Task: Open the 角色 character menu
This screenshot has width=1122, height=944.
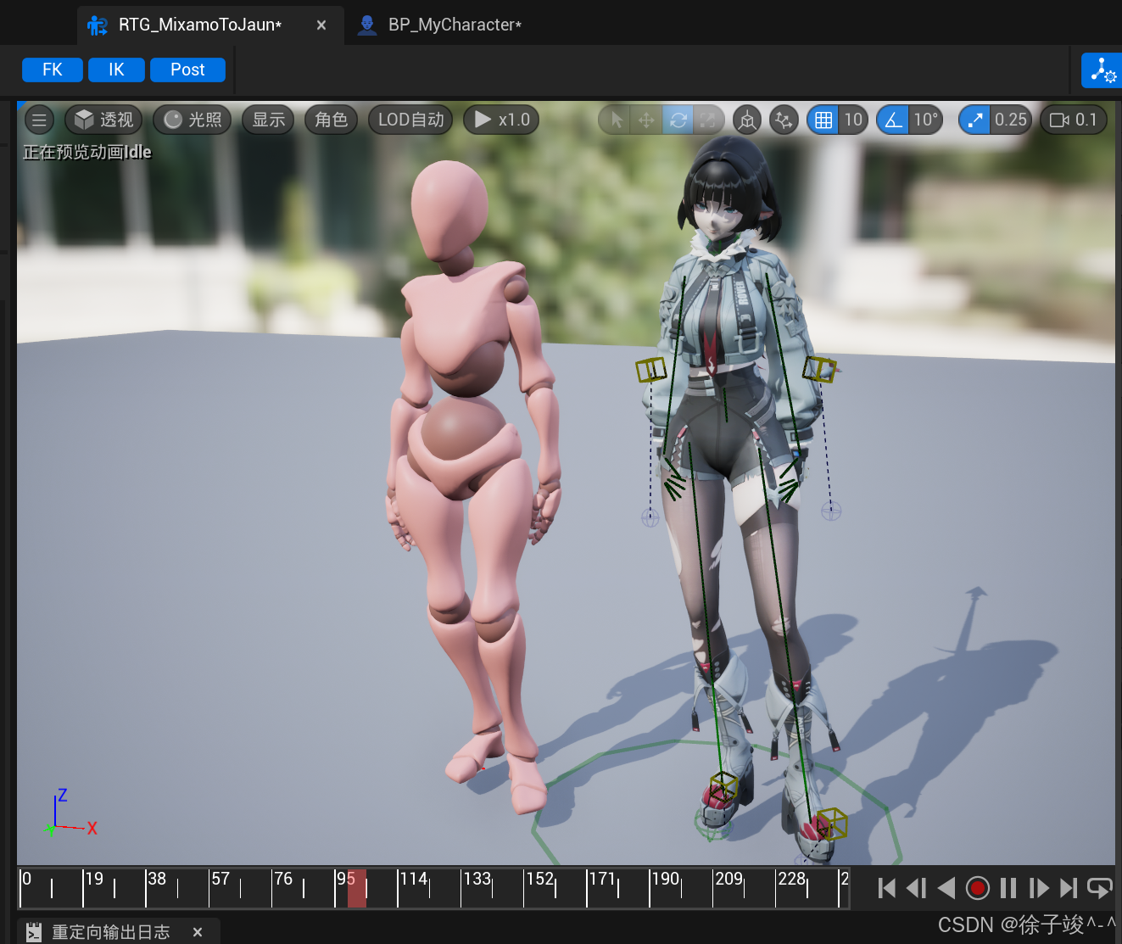Action: (x=332, y=120)
